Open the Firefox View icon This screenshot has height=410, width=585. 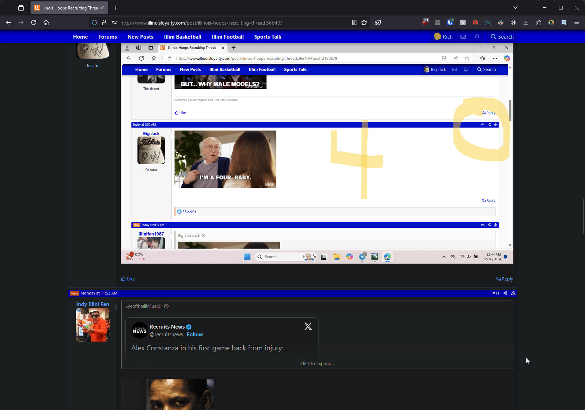21,8
